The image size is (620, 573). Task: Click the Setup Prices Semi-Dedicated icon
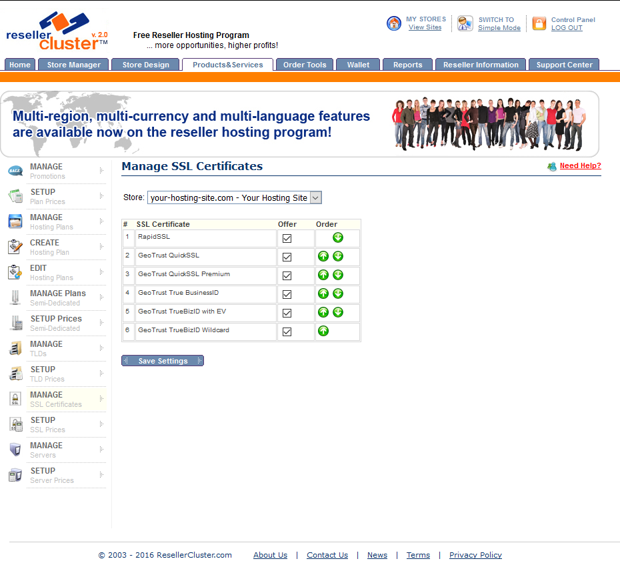[x=16, y=323]
